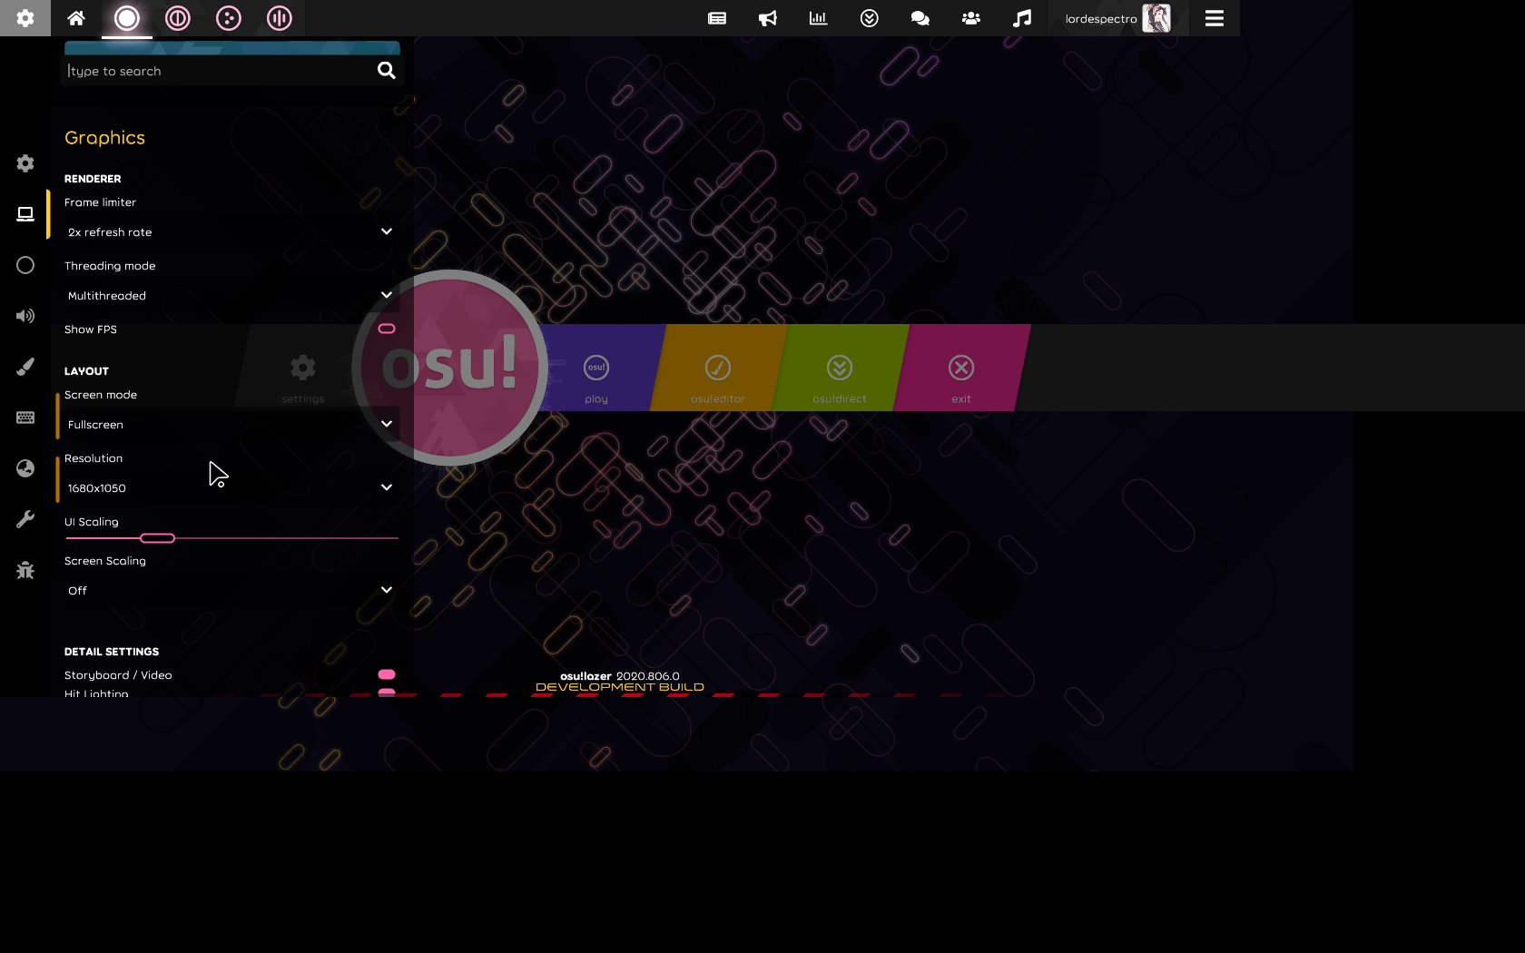Click the lordespectro username
Screen dimensions: 1525x953
[1101, 19]
